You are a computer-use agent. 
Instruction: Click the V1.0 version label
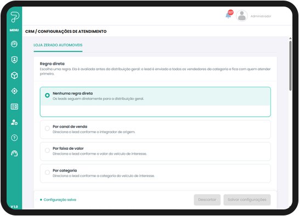tap(14, 207)
